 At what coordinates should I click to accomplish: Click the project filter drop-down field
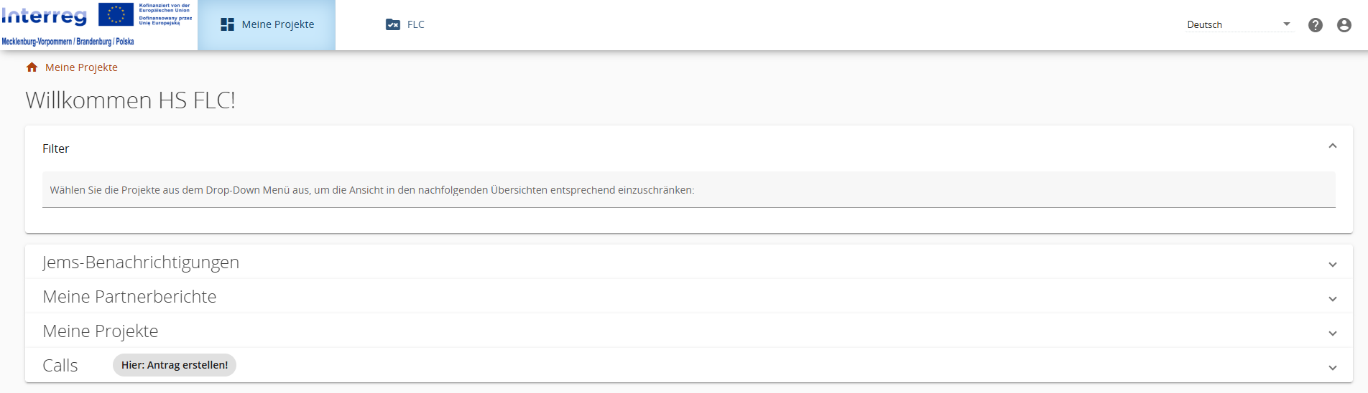[688, 190]
